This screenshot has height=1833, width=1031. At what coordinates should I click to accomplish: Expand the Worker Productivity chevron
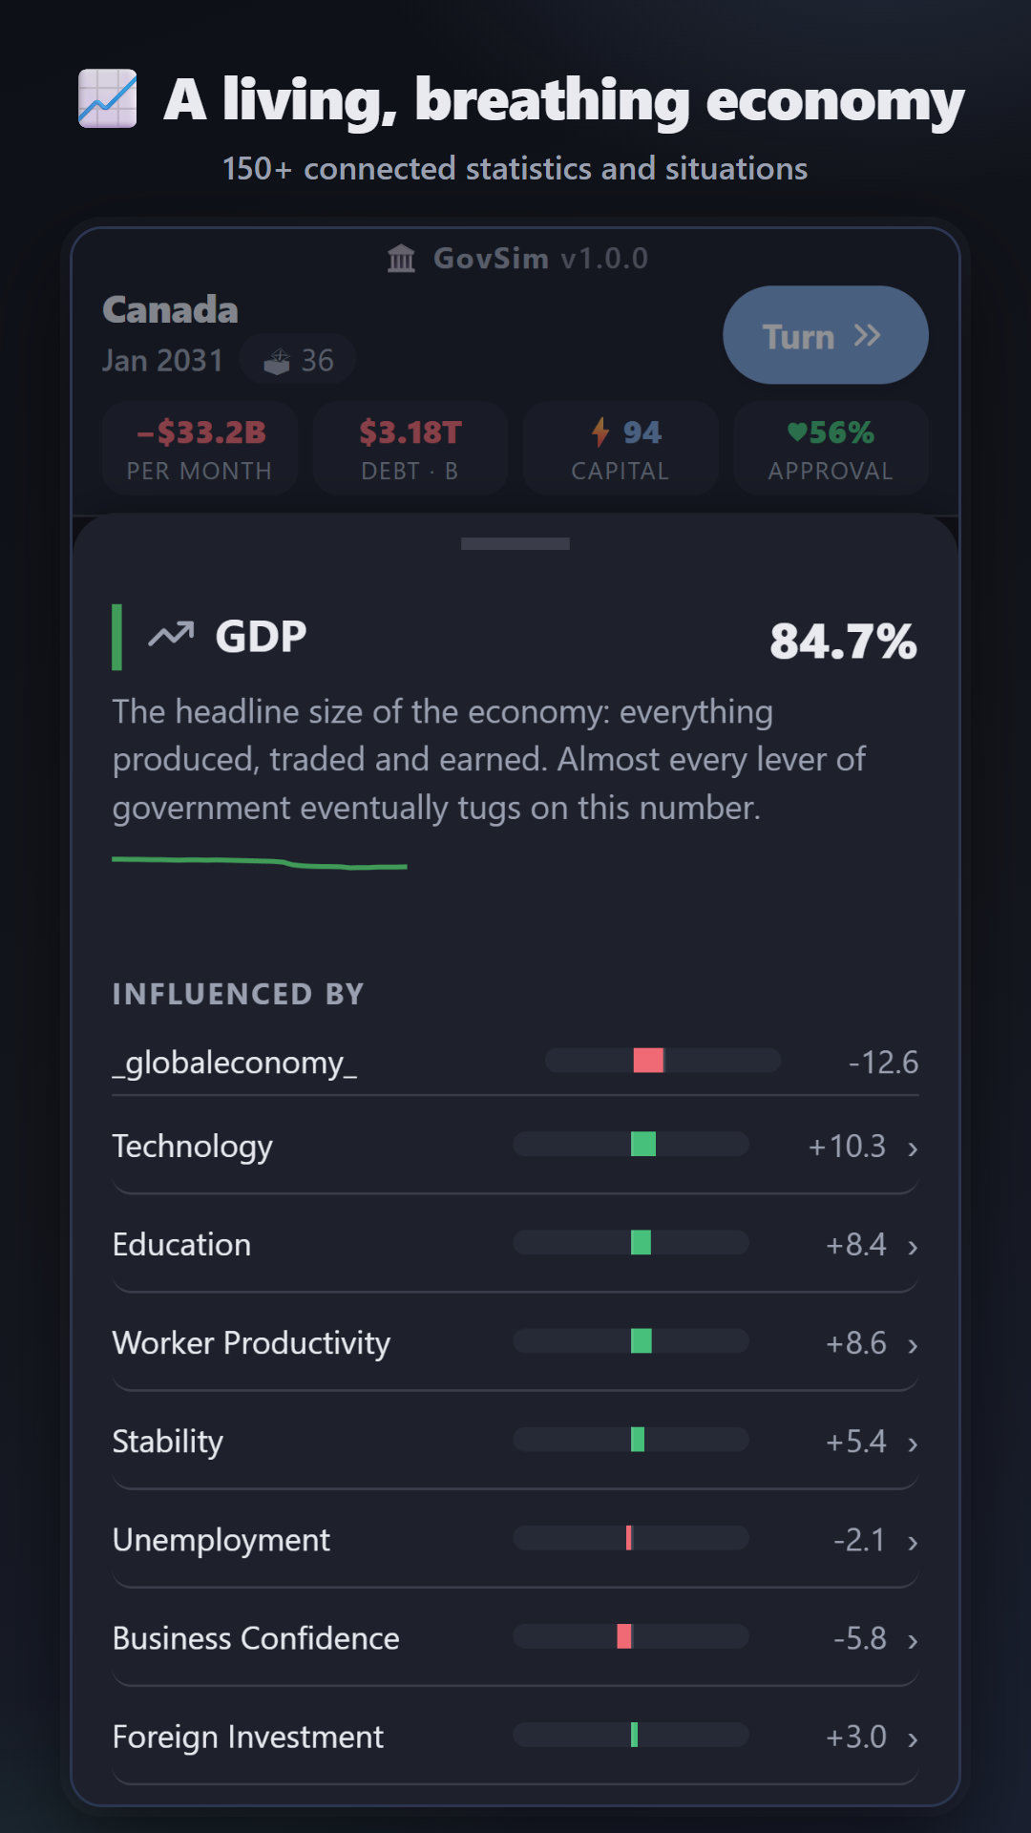pyautogui.click(x=913, y=1345)
